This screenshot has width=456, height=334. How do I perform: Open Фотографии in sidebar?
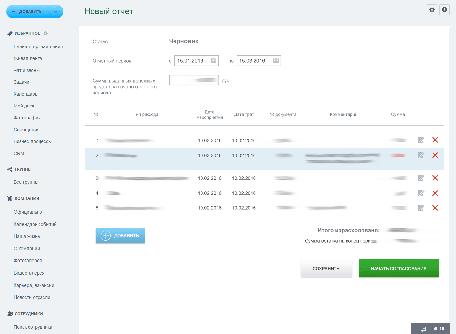pos(27,118)
